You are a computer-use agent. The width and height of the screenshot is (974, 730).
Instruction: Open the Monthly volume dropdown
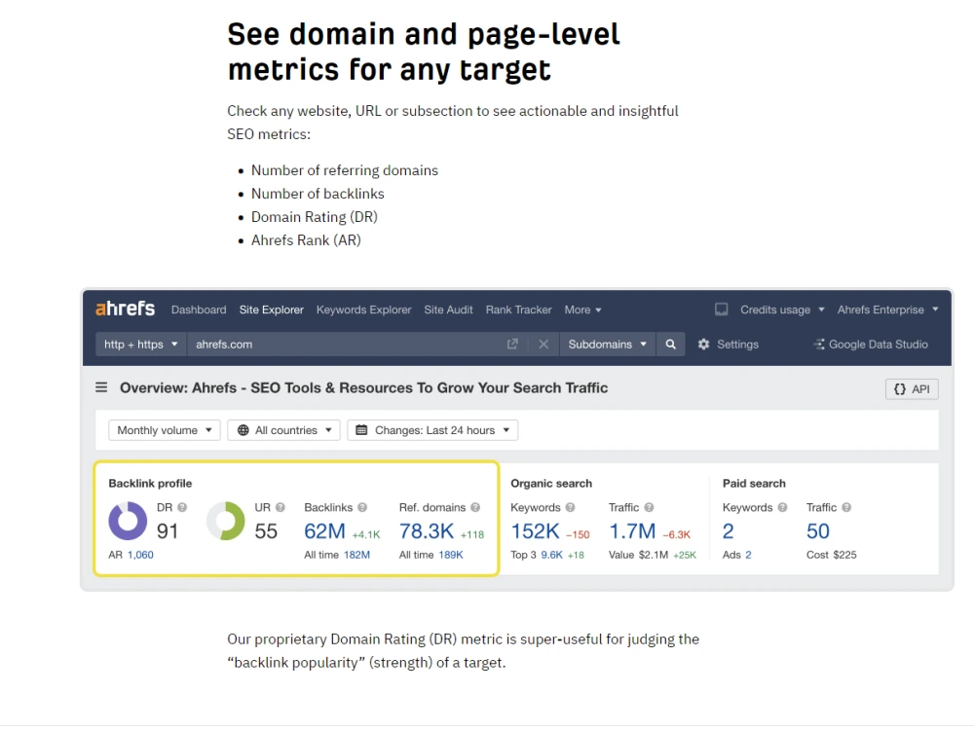click(x=165, y=430)
